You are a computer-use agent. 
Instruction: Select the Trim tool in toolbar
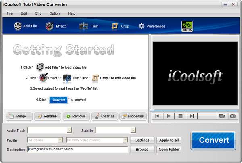click(x=89, y=26)
